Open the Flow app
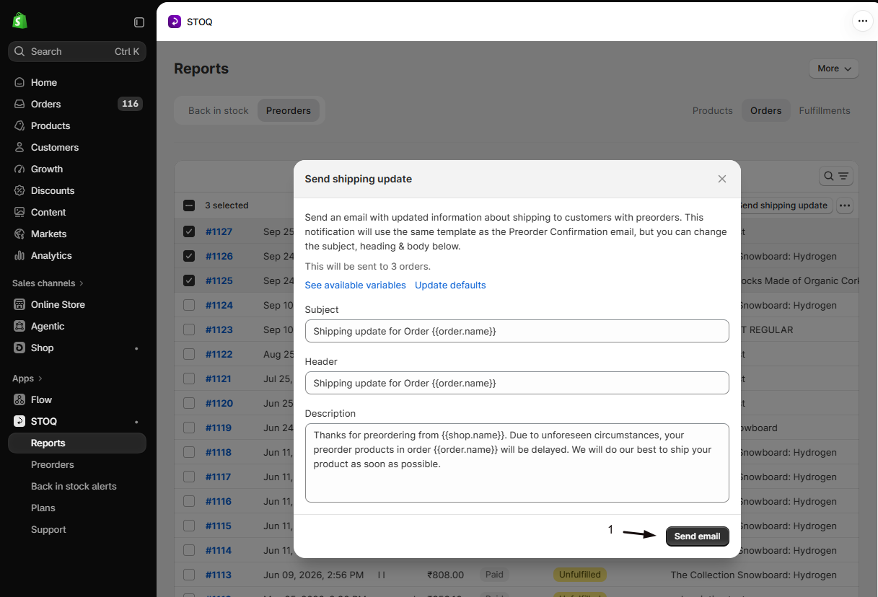 77,399
